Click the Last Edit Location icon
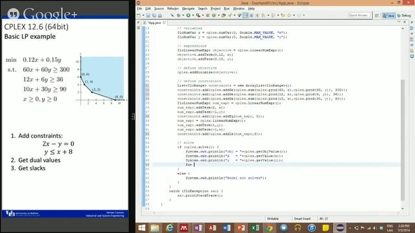Screen dimensions: 415x233 pos(283,16)
